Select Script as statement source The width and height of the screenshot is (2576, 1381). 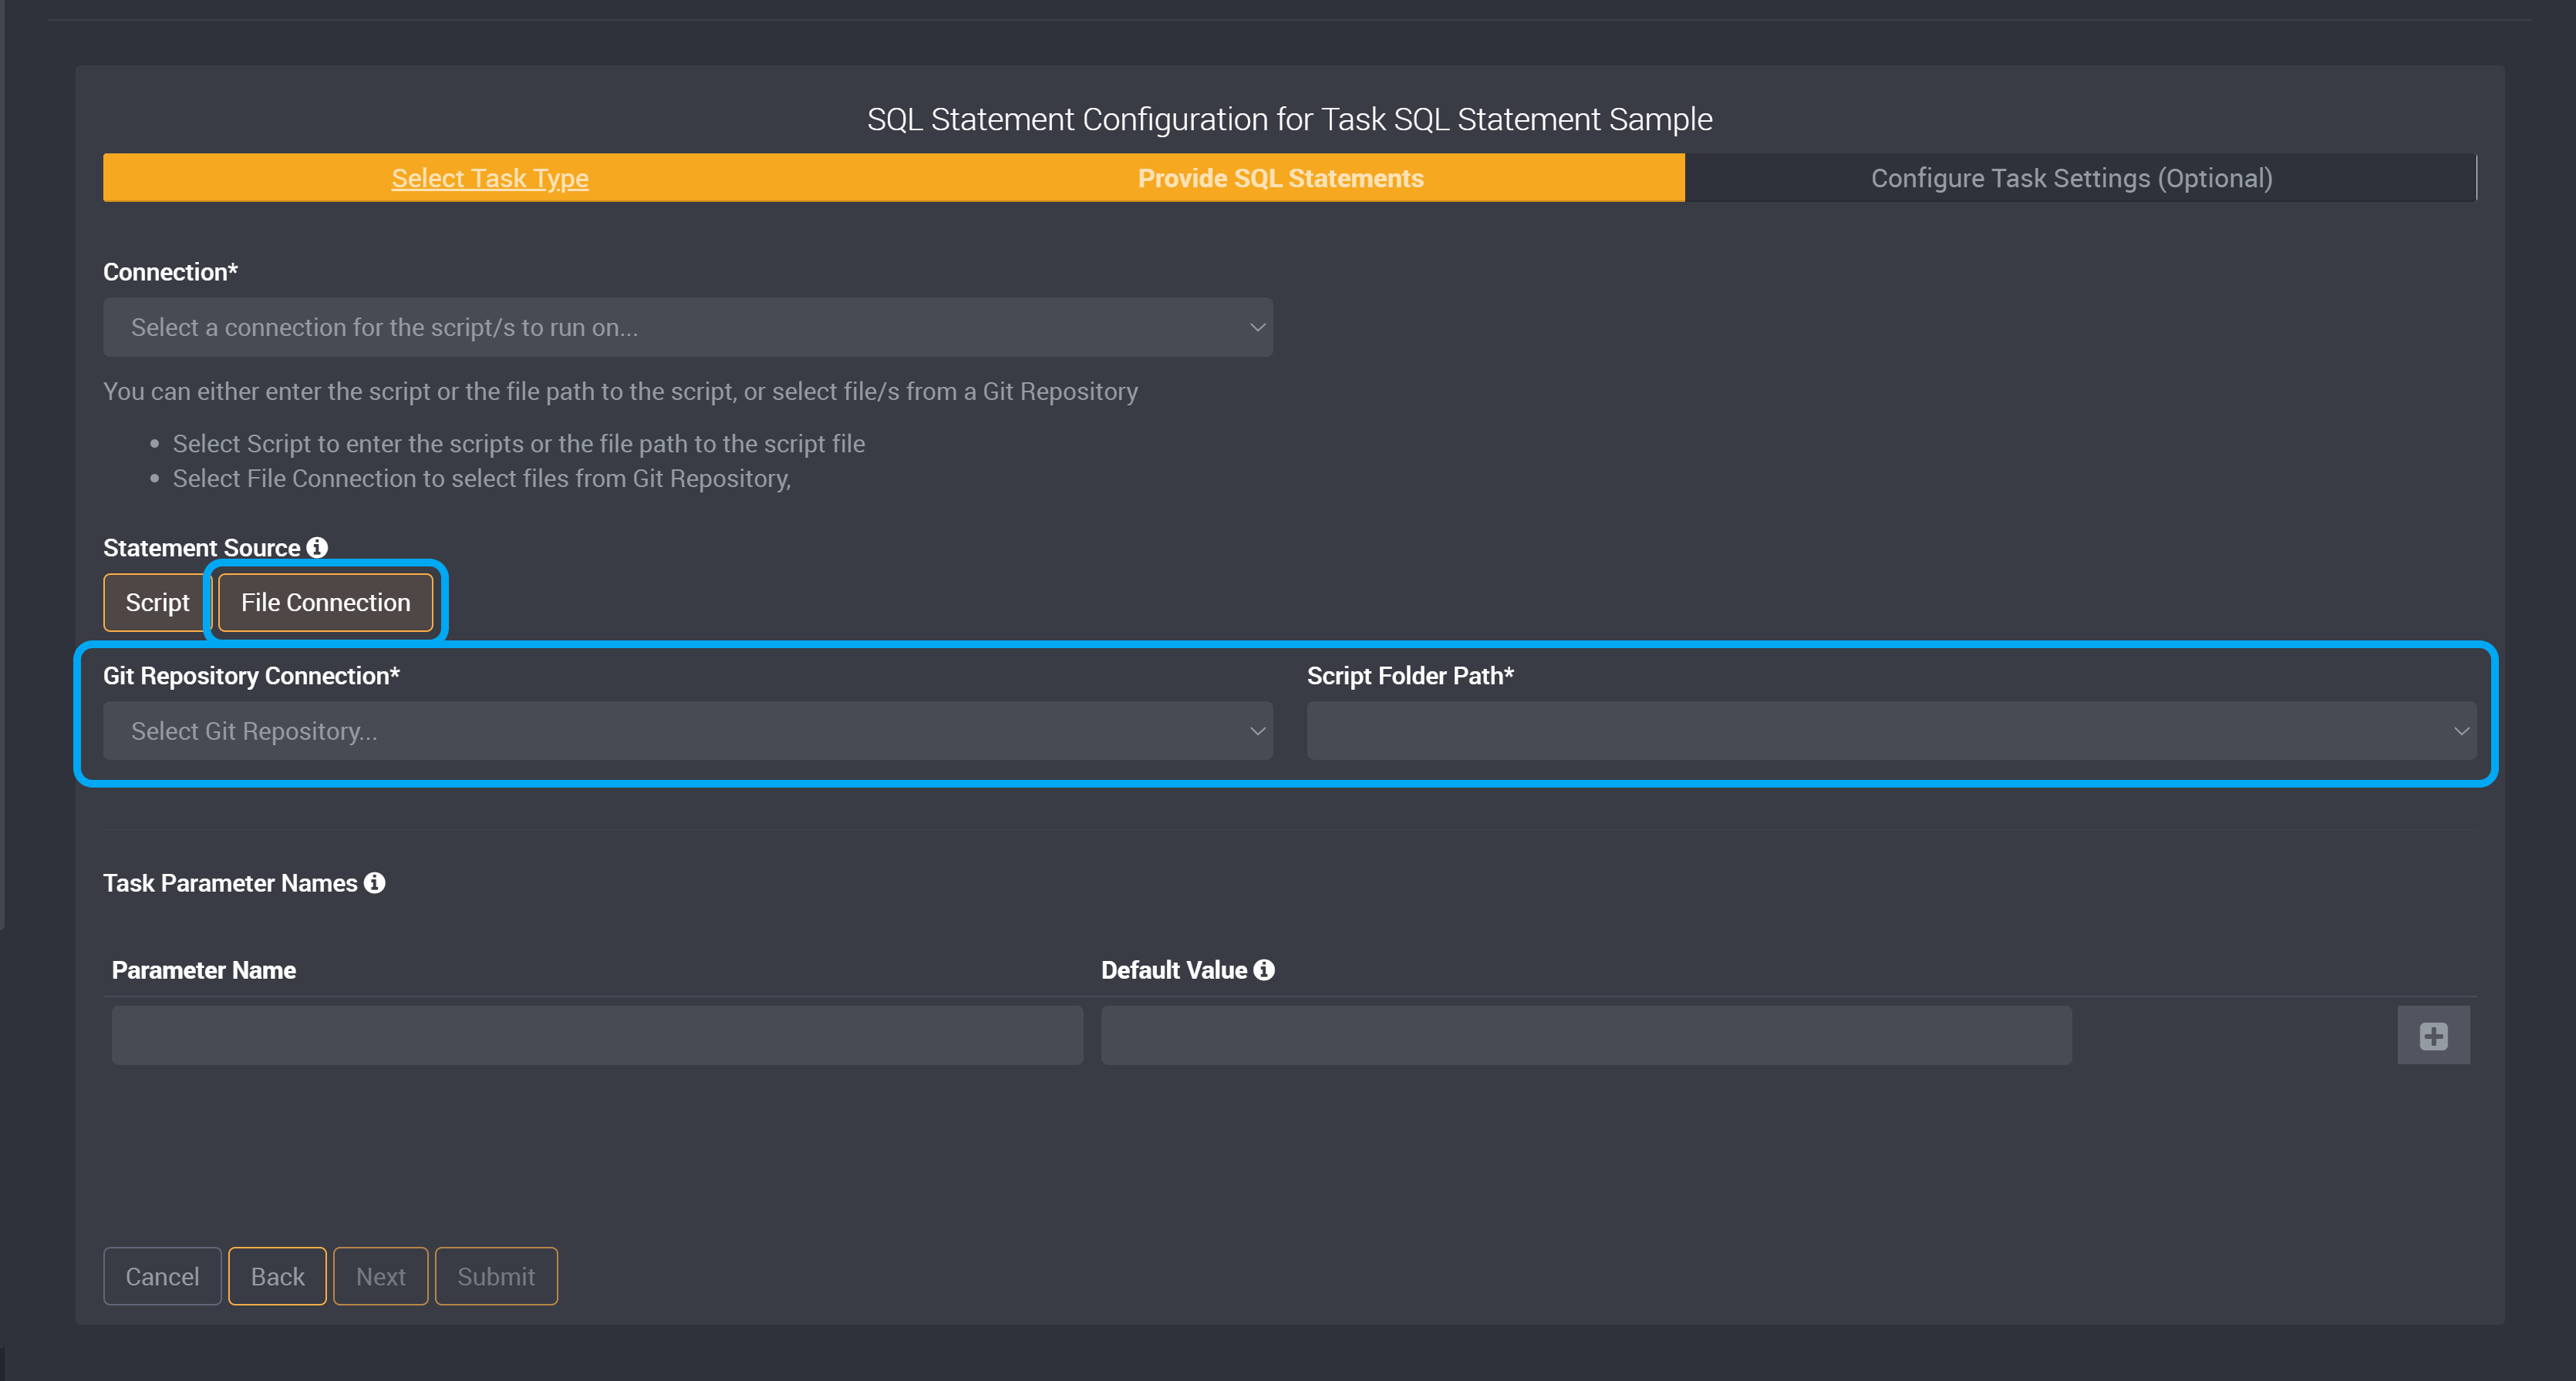pyautogui.click(x=157, y=603)
